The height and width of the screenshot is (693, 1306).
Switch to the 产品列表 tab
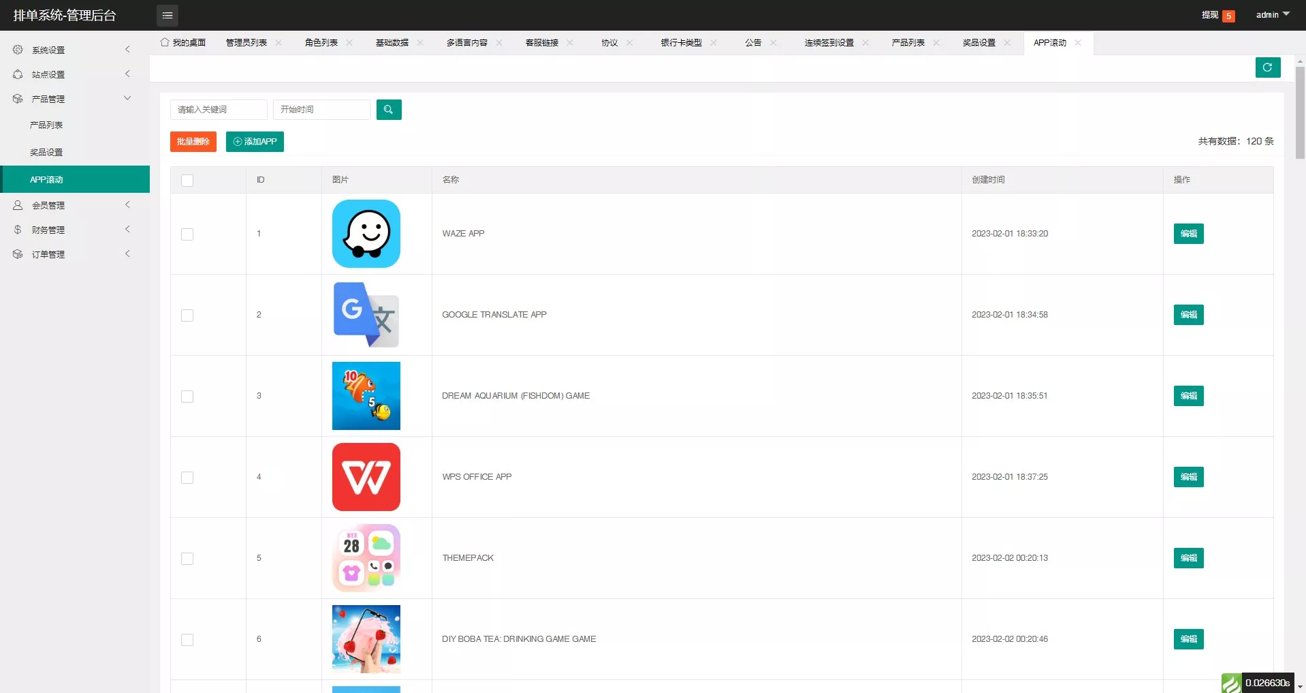point(908,43)
